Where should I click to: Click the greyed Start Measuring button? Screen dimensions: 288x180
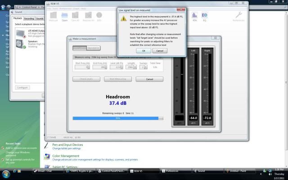tap(118, 79)
